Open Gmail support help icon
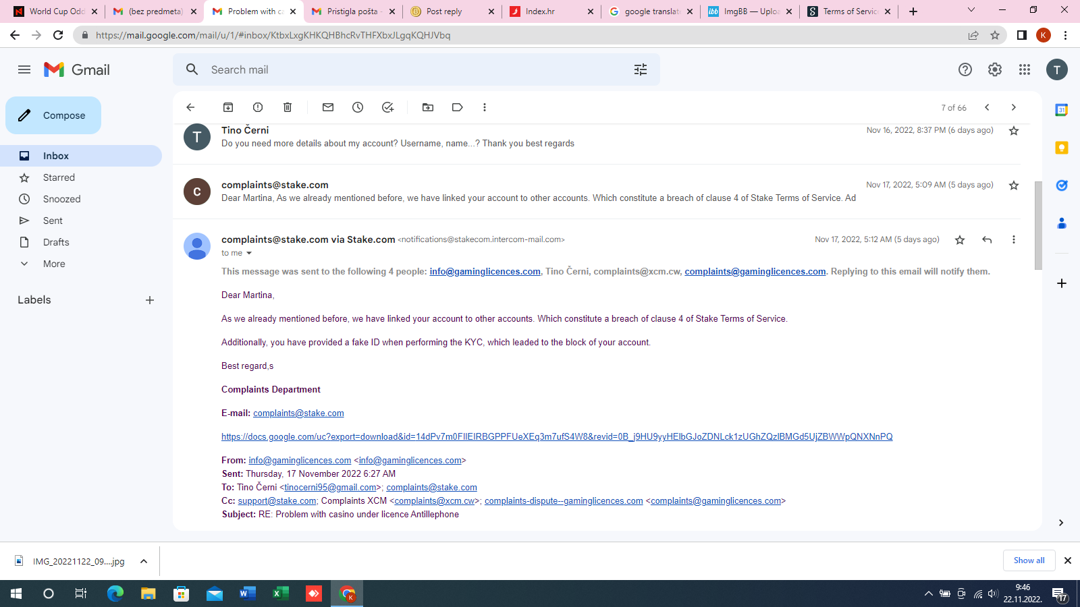Viewport: 1080px width, 607px height. pyautogui.click(x=965, y=69)
